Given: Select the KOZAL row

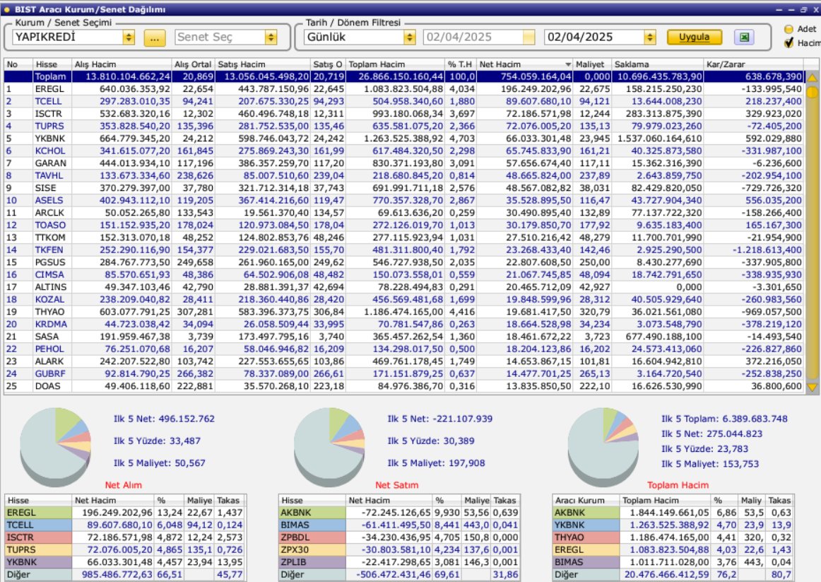Looking at the screenshot, I should pos(403,299).
